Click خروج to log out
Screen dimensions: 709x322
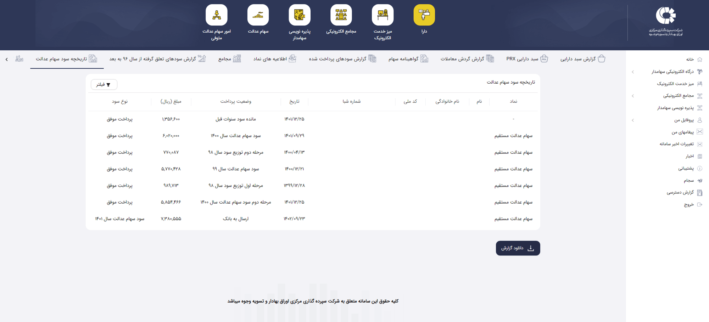tap(689, 205)
